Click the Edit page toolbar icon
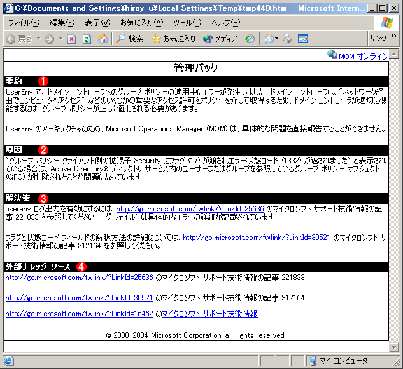The width and height of the screenshot is (403, 369). [x=303, y=39]
